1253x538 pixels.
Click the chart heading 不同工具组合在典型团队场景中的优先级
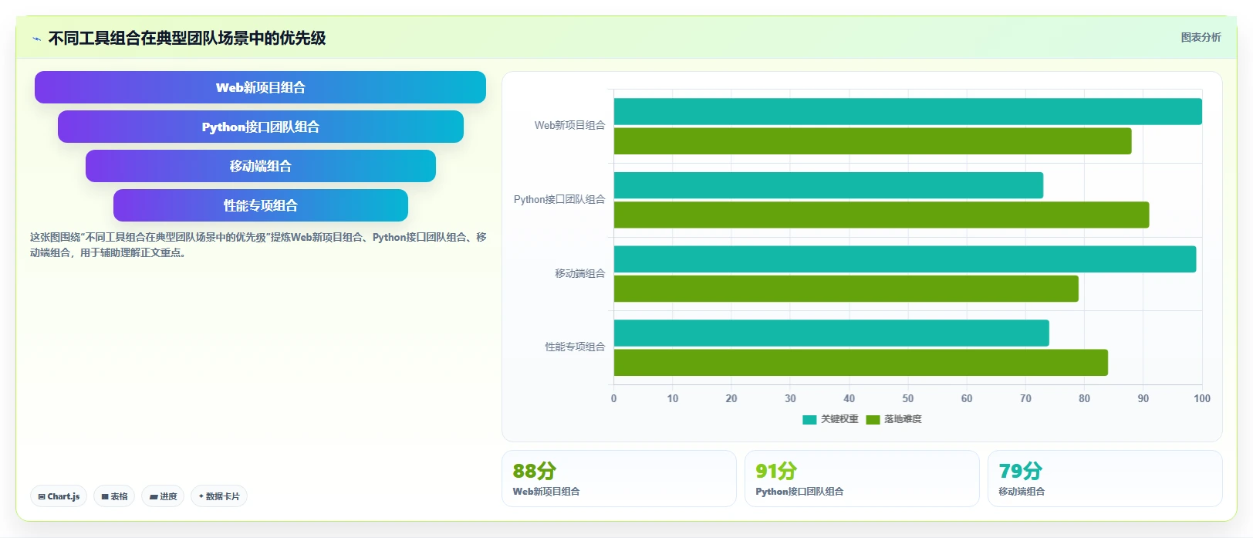pos(187,38)
